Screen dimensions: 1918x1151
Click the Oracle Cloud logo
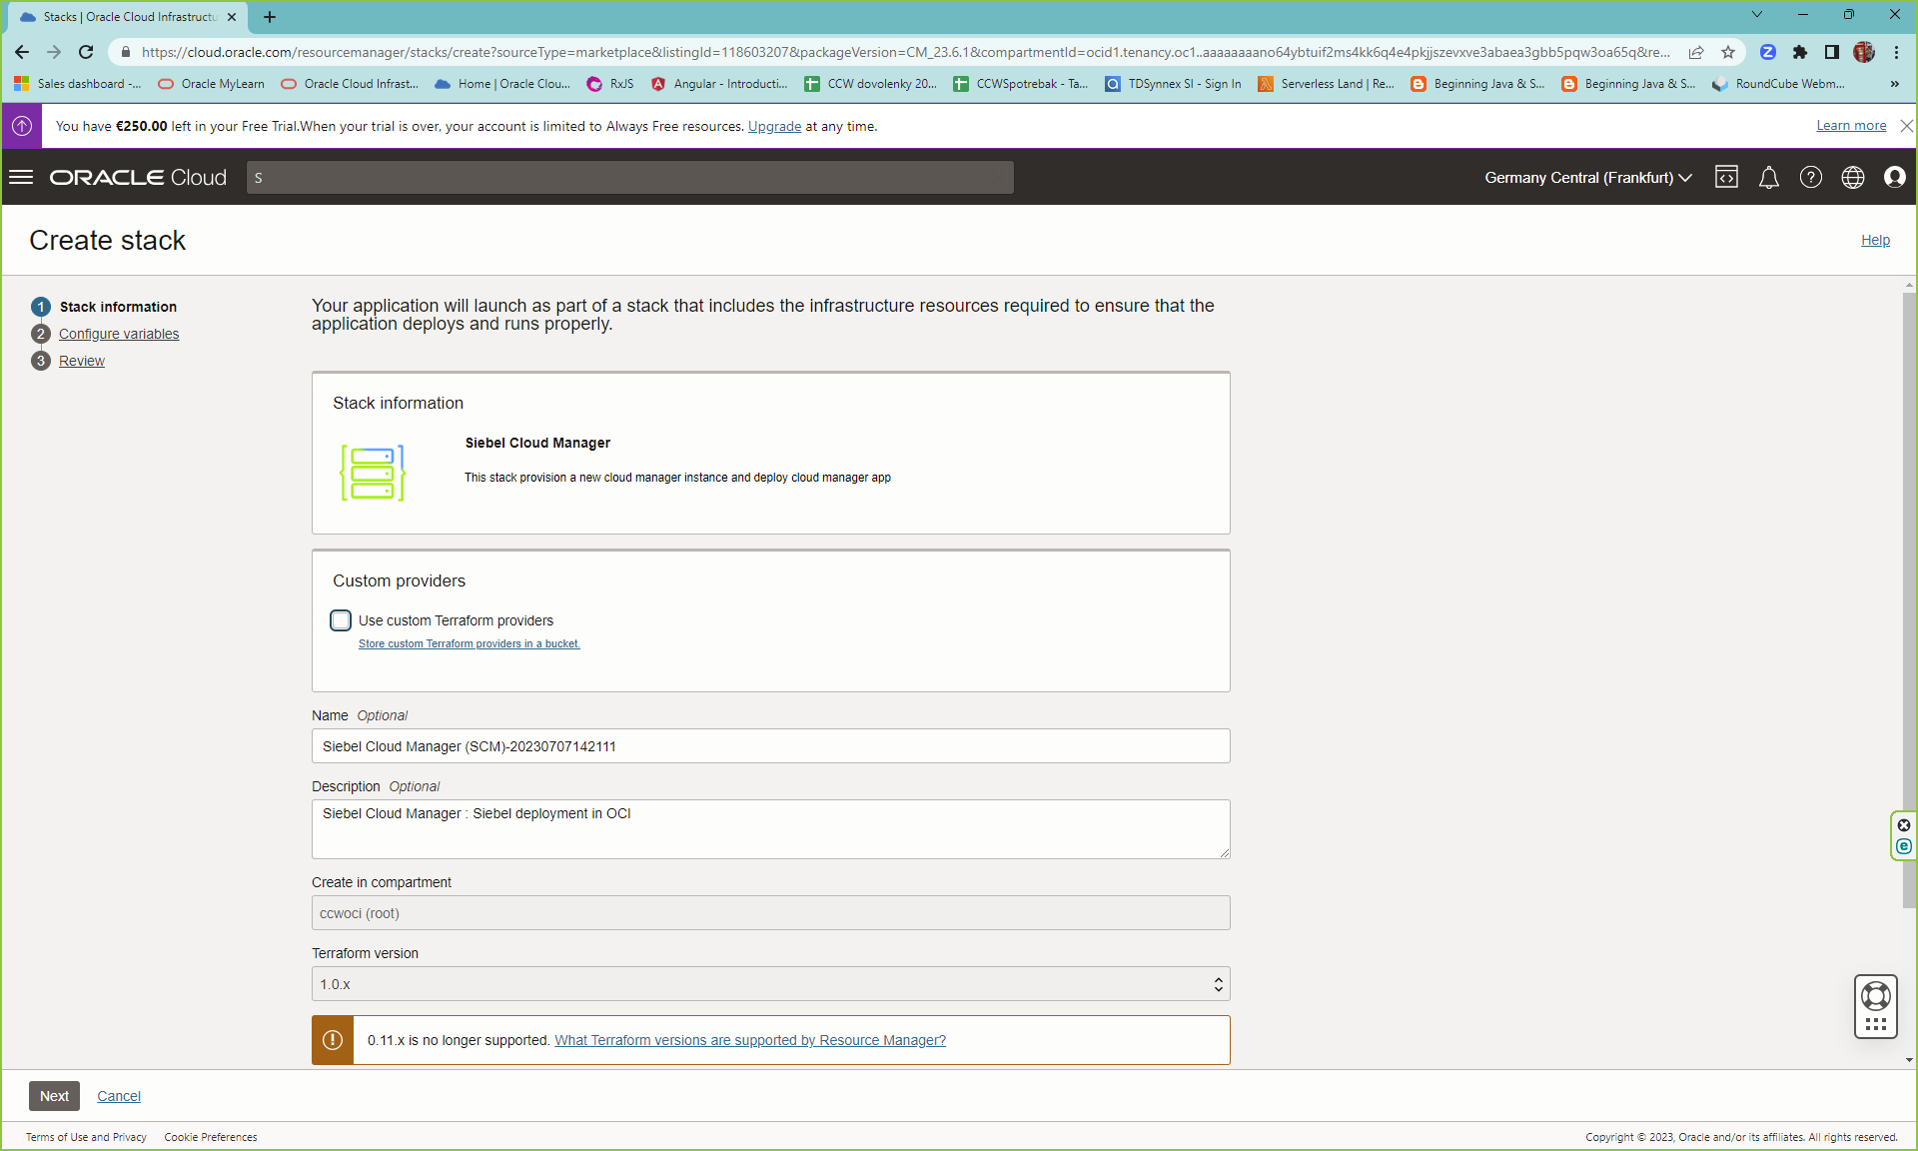pos(139,177)
